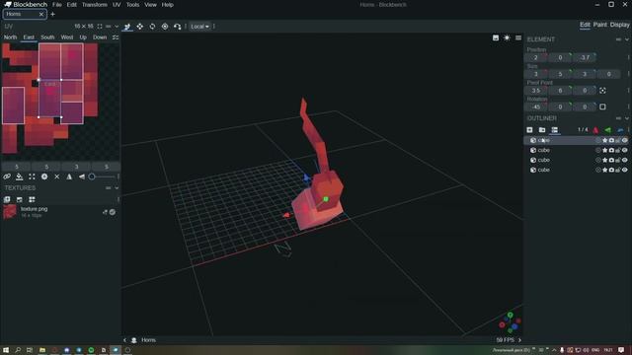The width and height of the screenshot is (632, 355).
Task: Collapse the UV panel with its chevron
Action: click(117, 27)
